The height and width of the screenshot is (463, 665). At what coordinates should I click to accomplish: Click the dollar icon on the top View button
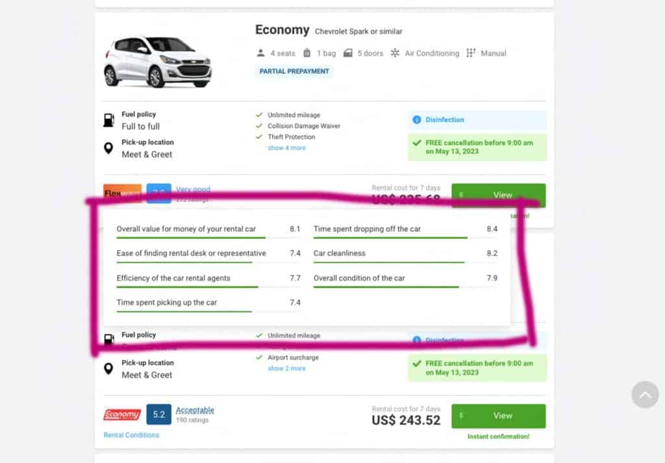coord(462,195)
